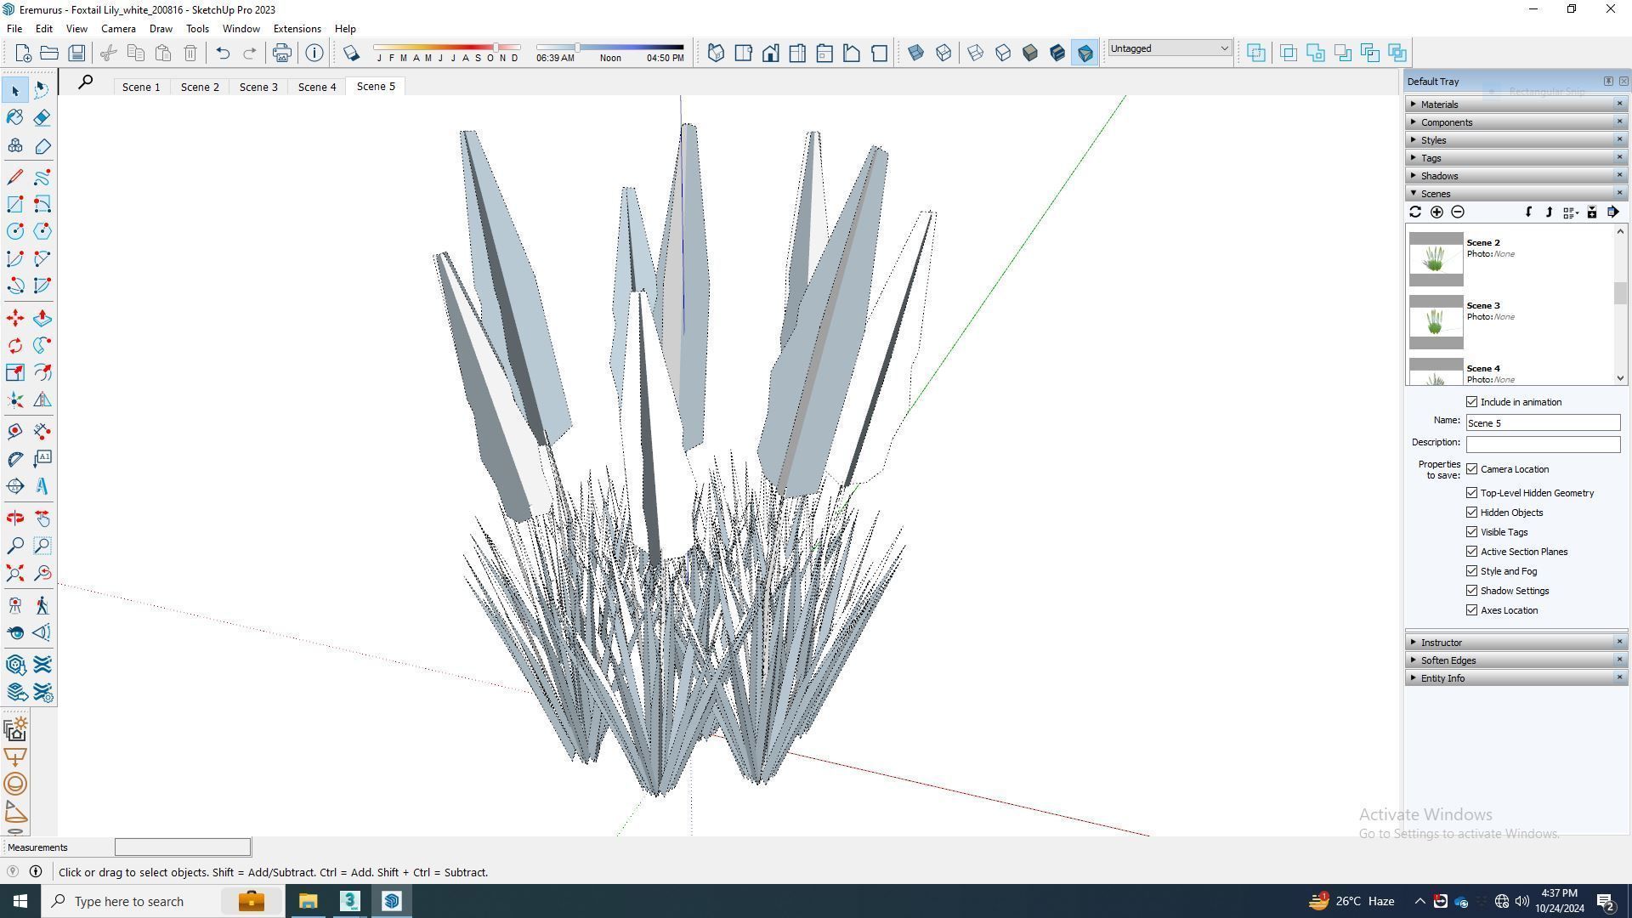Click the Add Scene plus icon
Screen dimensions: 1632x918
coord(1436,212)
